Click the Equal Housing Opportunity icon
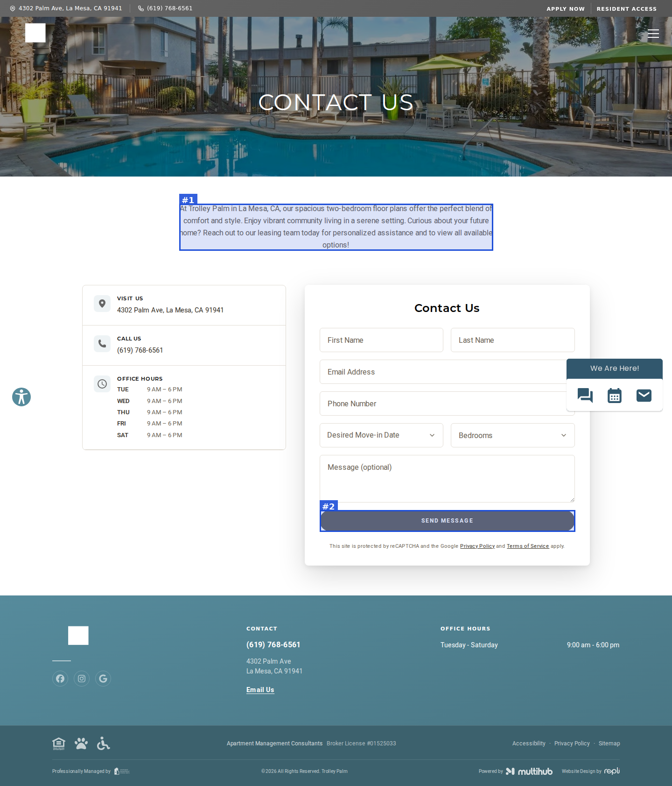Viewport: 672px width, 786px height. [x=59, y=744]
